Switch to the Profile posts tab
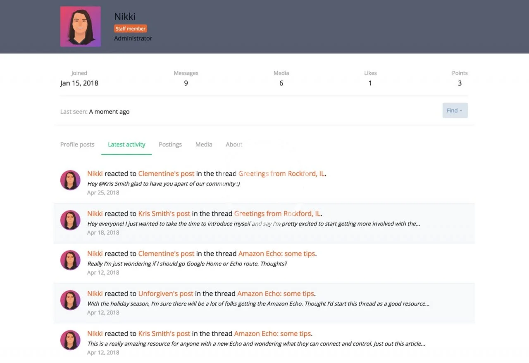 [x=77, y=145]
